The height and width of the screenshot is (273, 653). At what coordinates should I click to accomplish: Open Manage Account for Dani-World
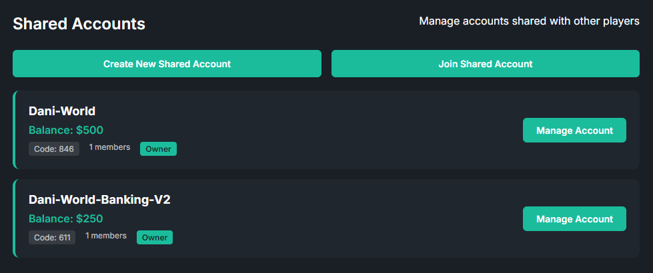[574, 131]
